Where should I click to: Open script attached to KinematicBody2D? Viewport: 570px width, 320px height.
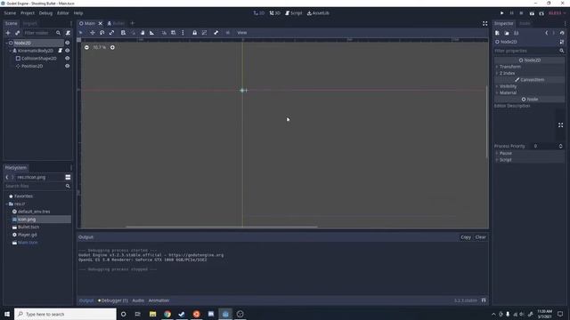click(x=61, y=51)
